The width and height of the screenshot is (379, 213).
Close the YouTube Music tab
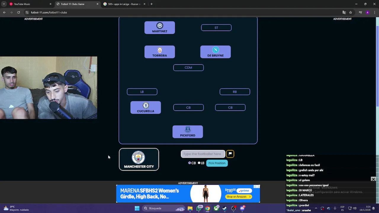[50, 4]
